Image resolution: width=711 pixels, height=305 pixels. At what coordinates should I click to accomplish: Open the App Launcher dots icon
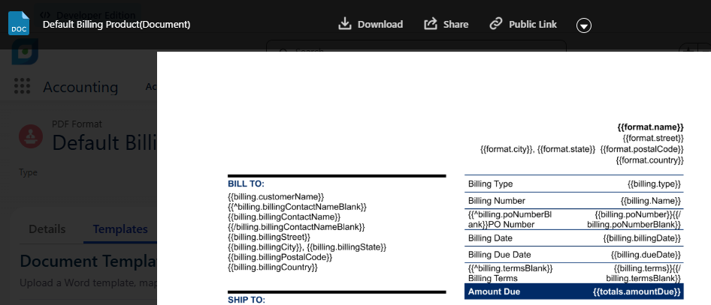[23, 86]
